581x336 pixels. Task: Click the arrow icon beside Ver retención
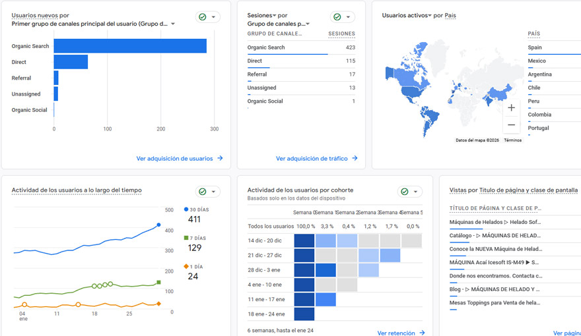coord(423,333)
